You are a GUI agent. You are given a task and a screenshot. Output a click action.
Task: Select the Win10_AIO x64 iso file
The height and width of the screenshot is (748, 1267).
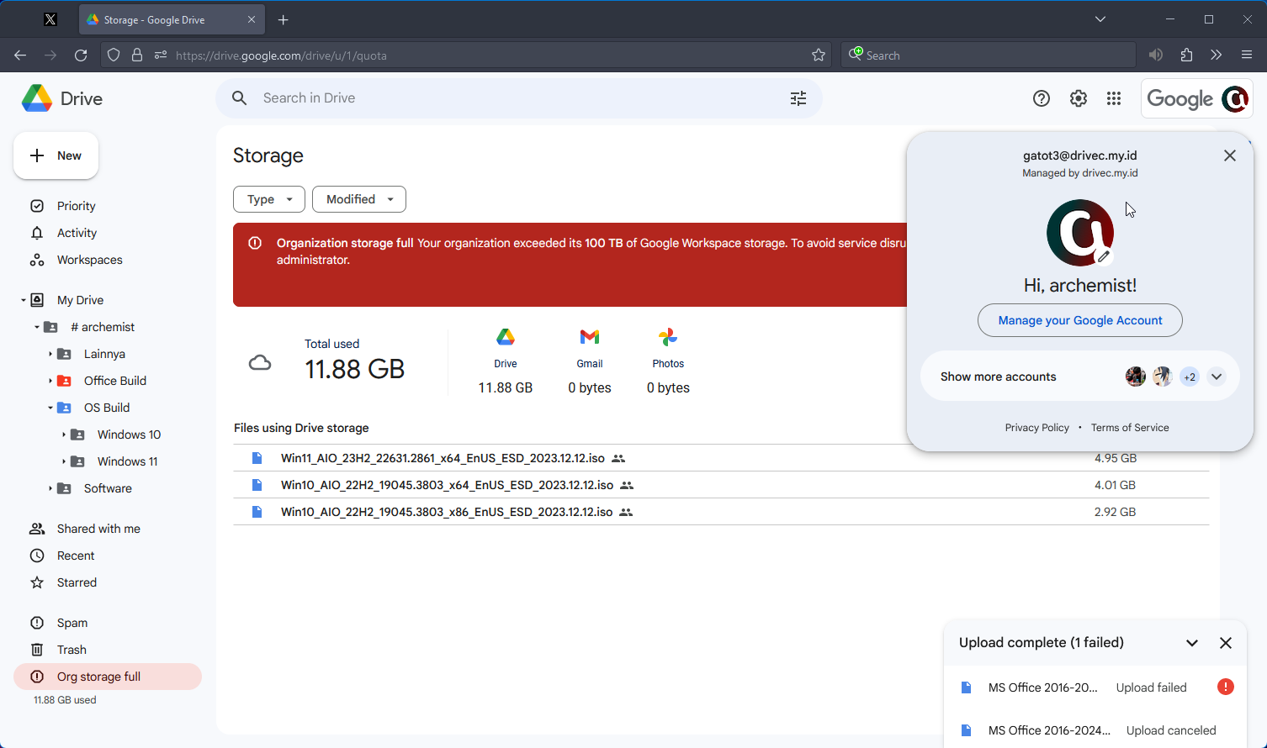(721, 485)
